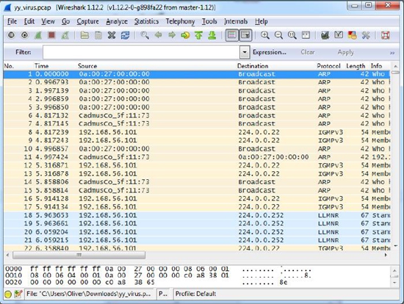
Task: Sort by the Destination column header
Action: pyautogui.click(x=253, y=66)
